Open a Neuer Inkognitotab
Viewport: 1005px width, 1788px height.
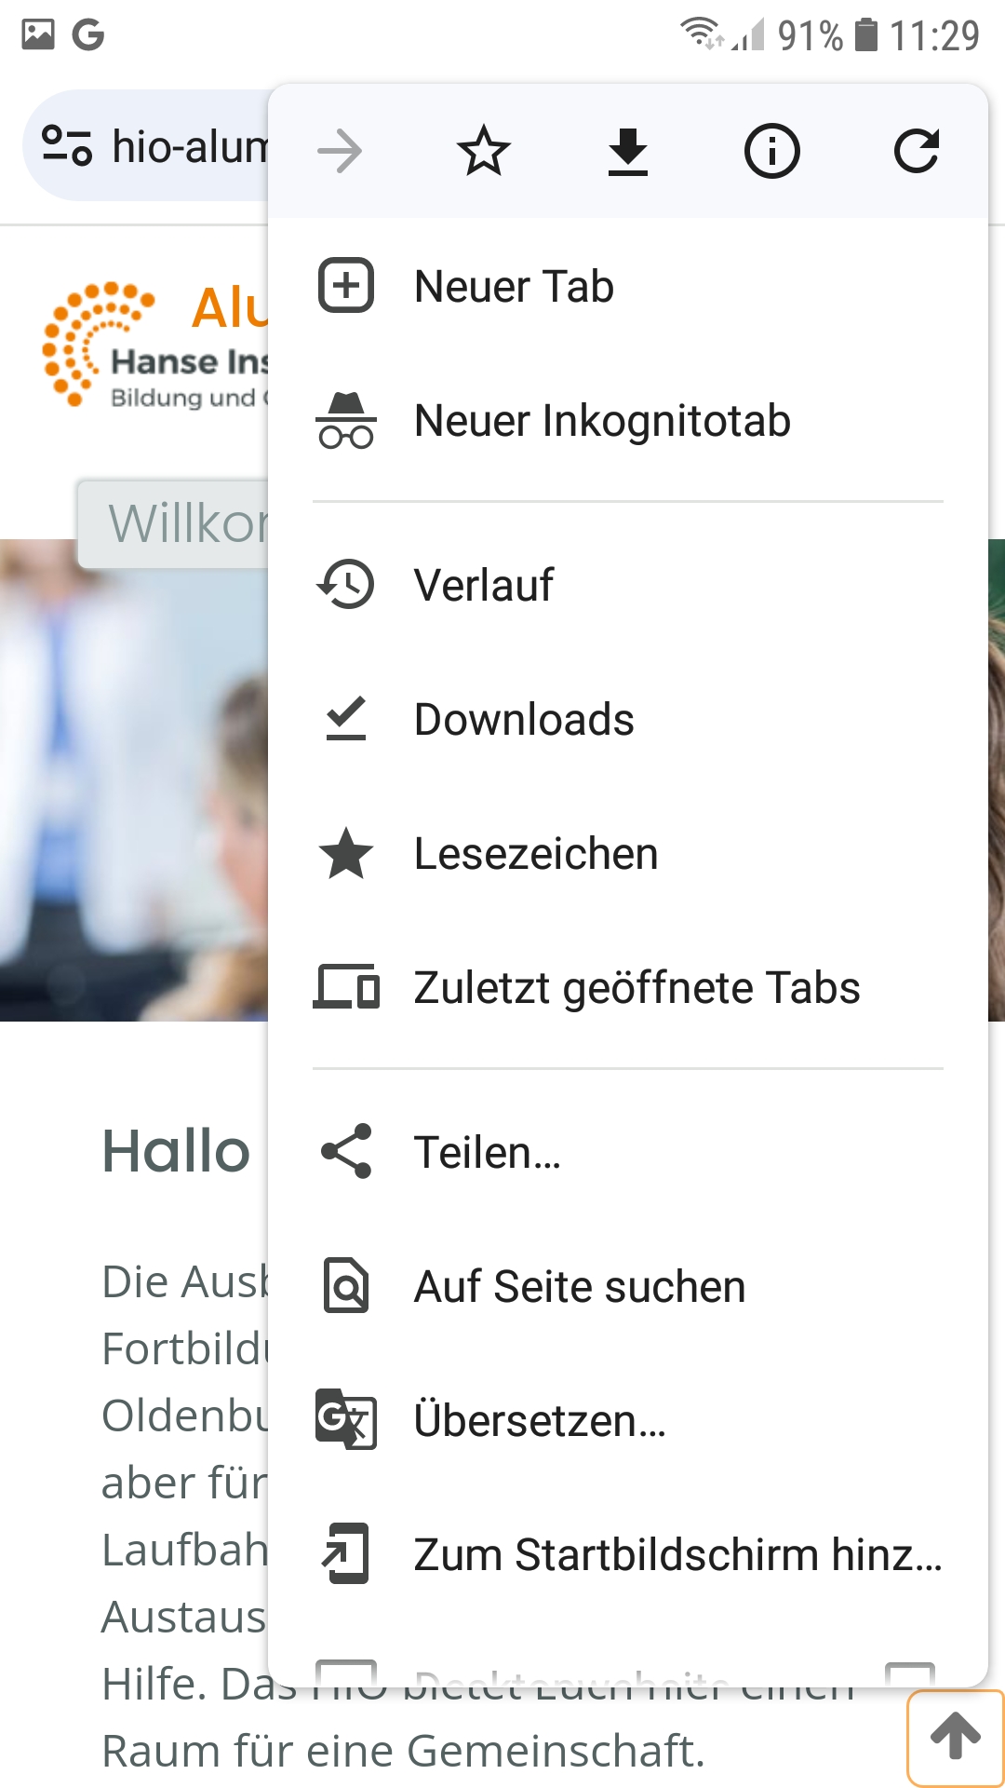tap(602, 420)
